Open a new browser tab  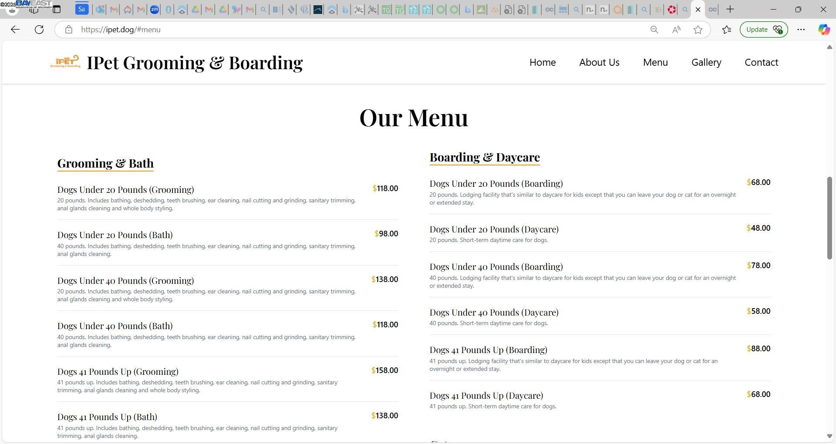click(730, 9)
